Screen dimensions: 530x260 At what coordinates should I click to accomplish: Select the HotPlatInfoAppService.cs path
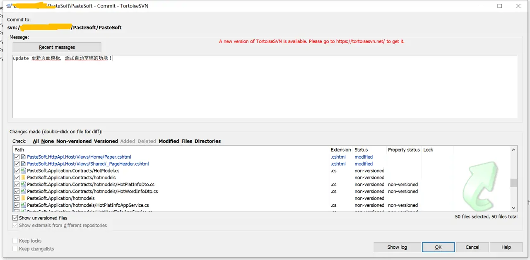(88, 205)
